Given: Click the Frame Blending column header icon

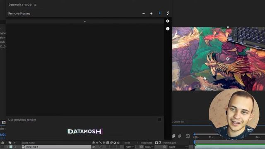Looking at the screenshot, I should click(108, 143).
